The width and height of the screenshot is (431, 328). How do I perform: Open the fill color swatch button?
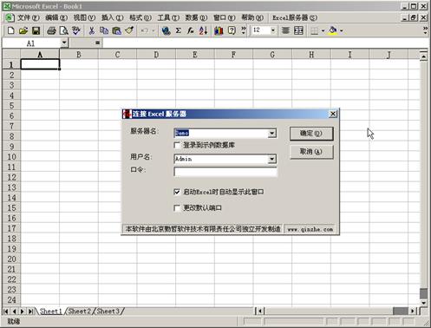tap(333, 30)
